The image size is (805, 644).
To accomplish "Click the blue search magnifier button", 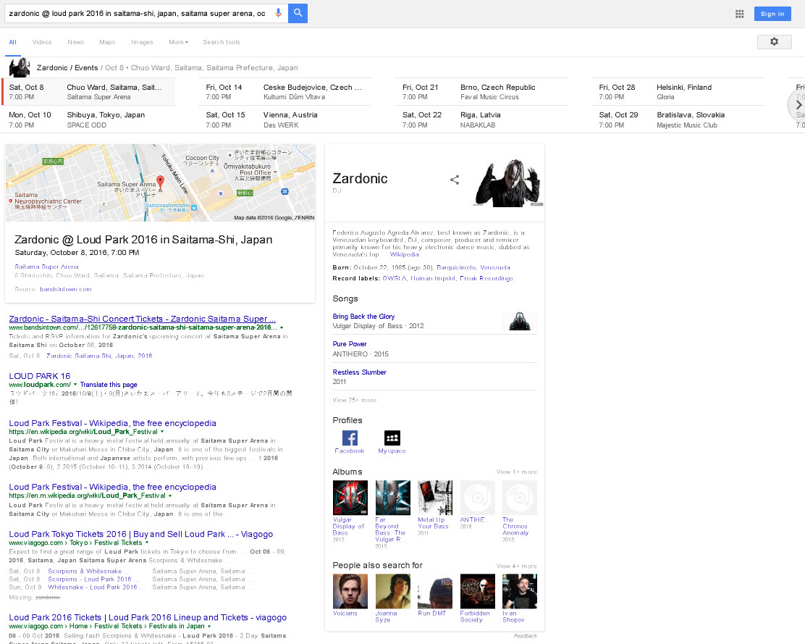I will [x=298, y=13].
